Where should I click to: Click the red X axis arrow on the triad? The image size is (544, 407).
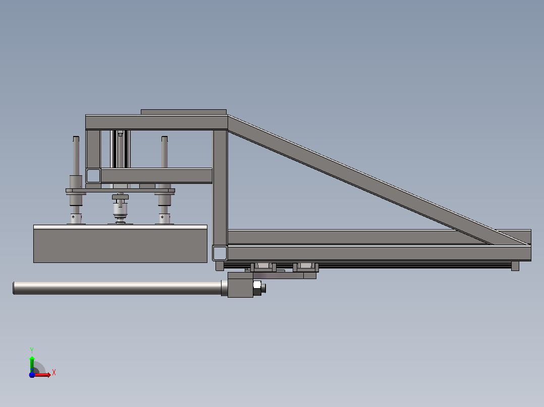click(42, 375)
